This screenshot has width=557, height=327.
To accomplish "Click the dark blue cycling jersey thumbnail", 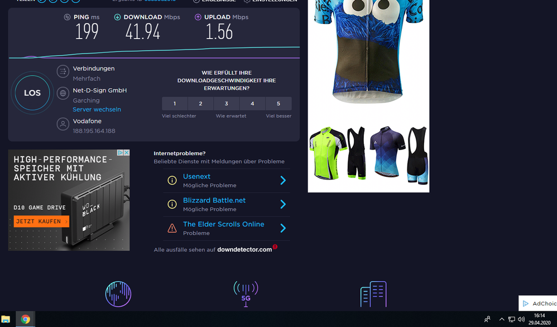I will pos(388,152).
